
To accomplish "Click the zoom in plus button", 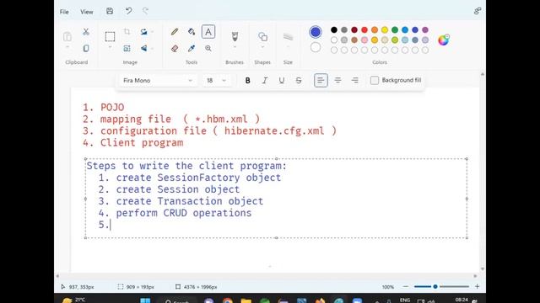I will point(477,286).
